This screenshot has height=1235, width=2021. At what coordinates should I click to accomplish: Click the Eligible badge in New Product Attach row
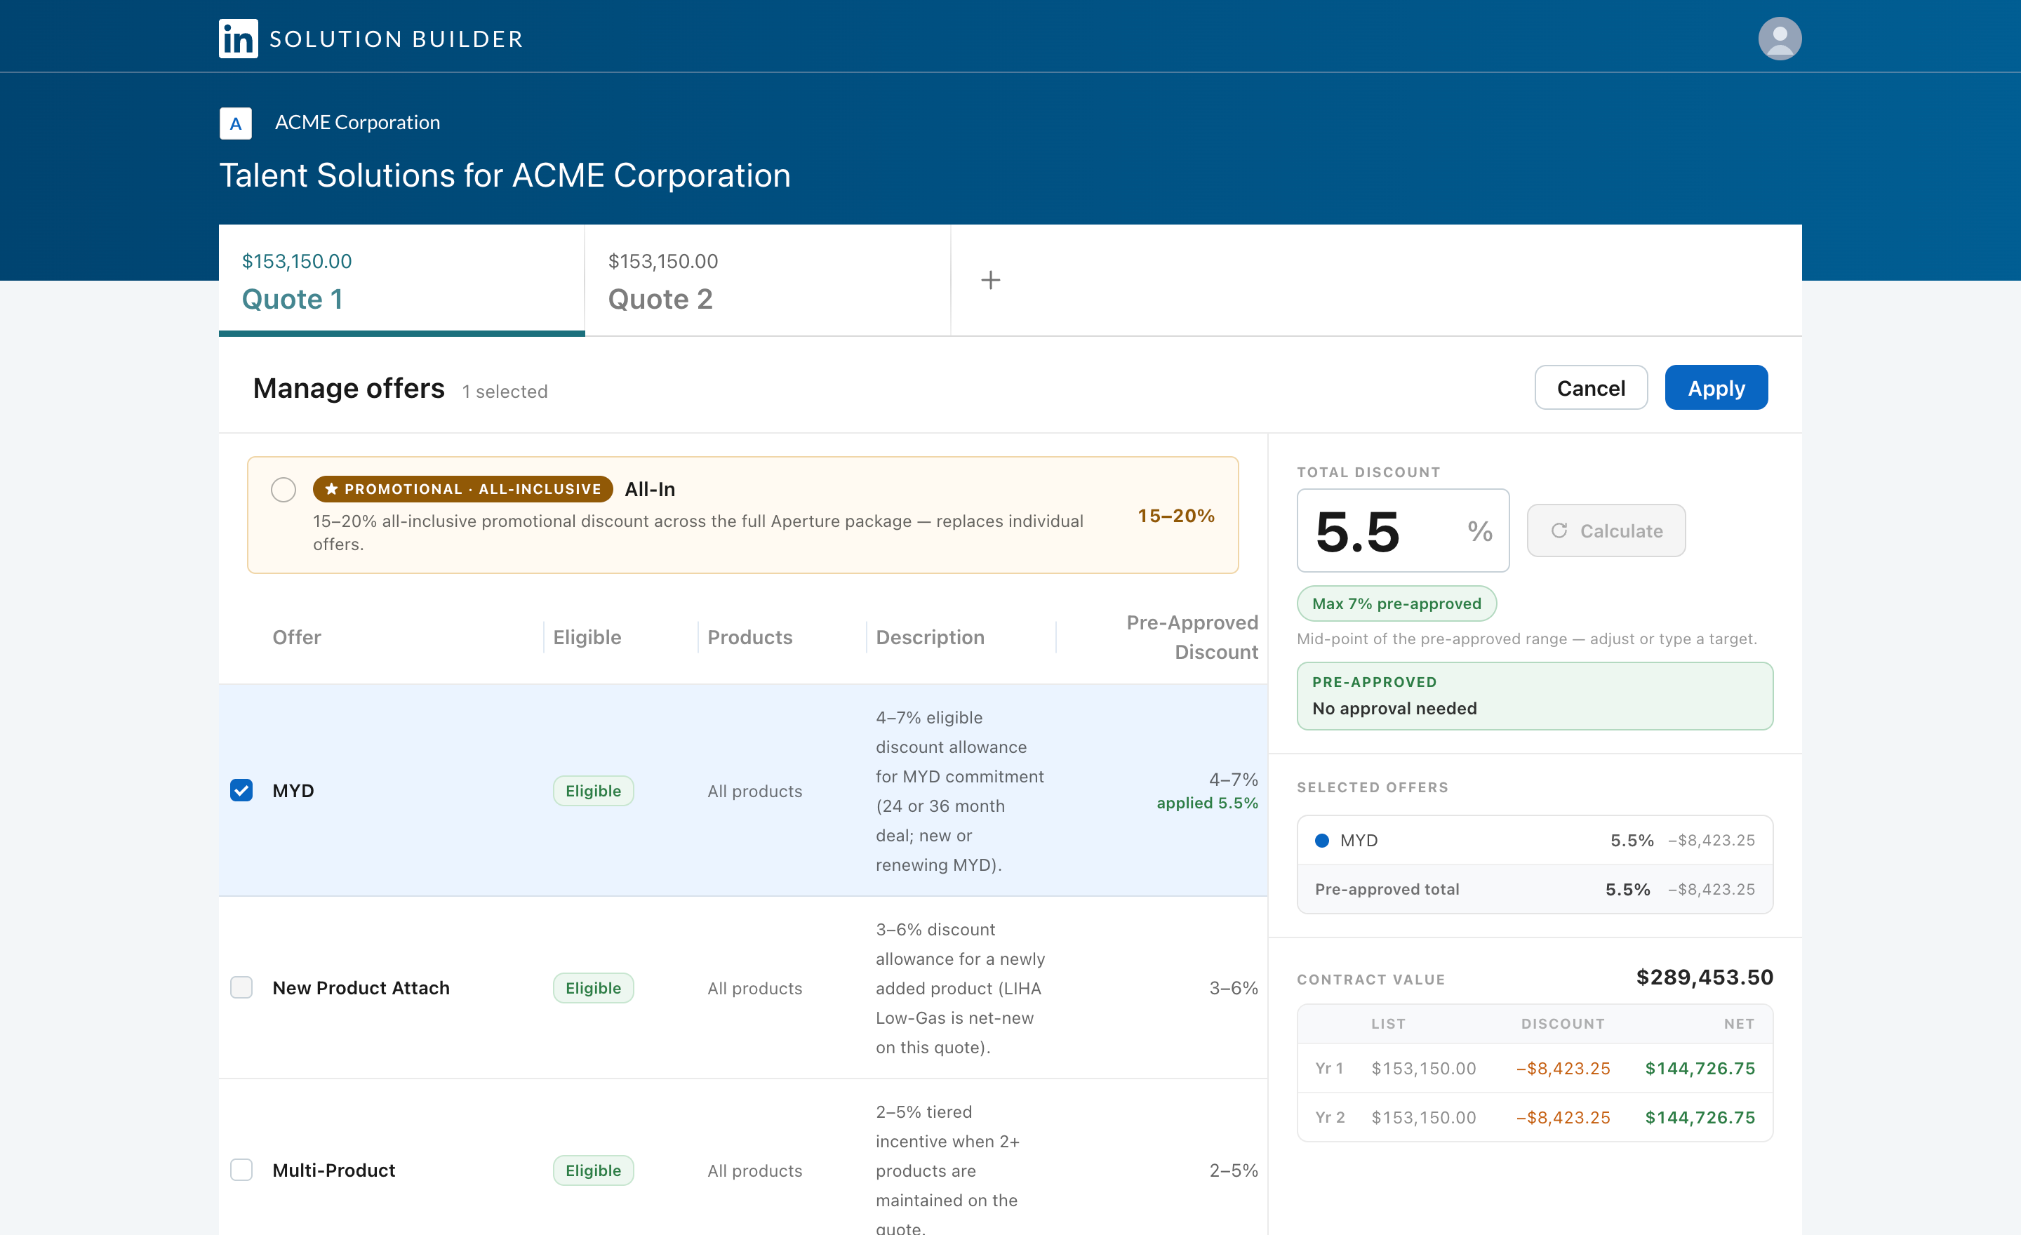coord(593,987)
